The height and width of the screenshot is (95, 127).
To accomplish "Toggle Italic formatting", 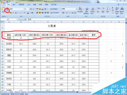I will [13, 13].
